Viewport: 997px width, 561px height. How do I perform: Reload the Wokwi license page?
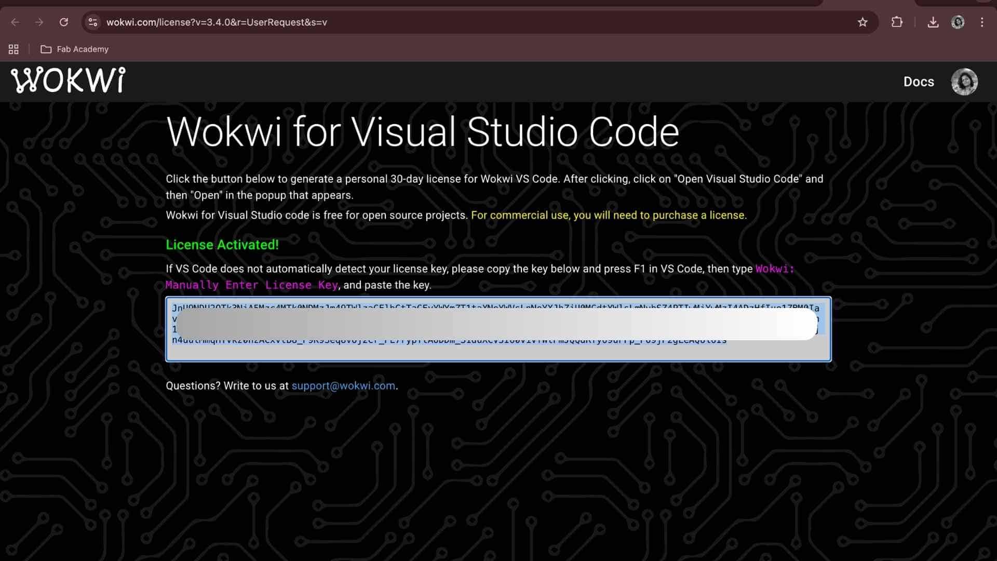(x=64, y=22)
